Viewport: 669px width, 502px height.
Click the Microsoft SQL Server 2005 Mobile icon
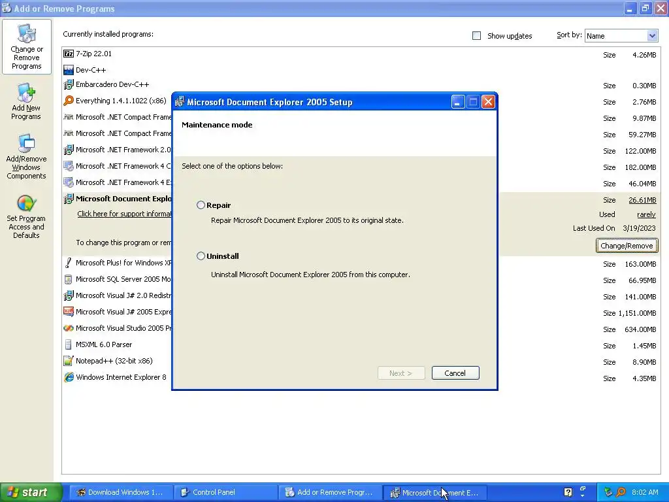point(68,279)
